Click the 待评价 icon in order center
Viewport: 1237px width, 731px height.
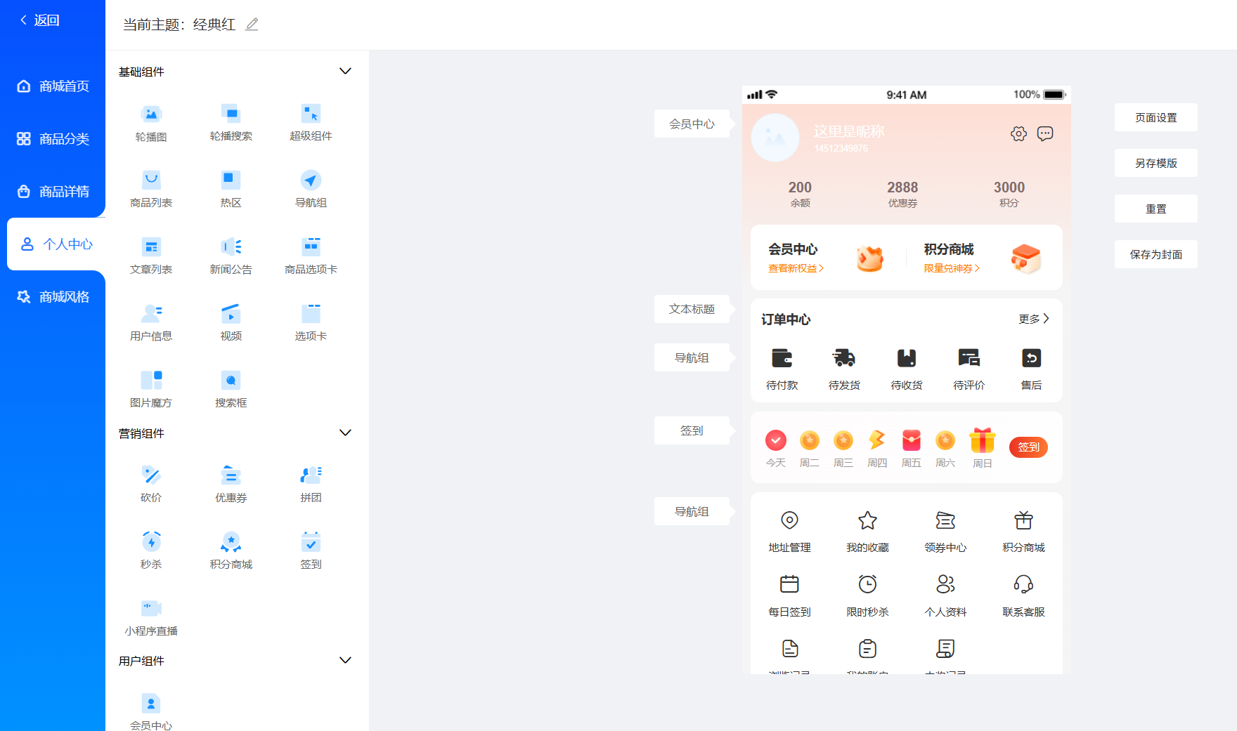[x=969, y=358]
